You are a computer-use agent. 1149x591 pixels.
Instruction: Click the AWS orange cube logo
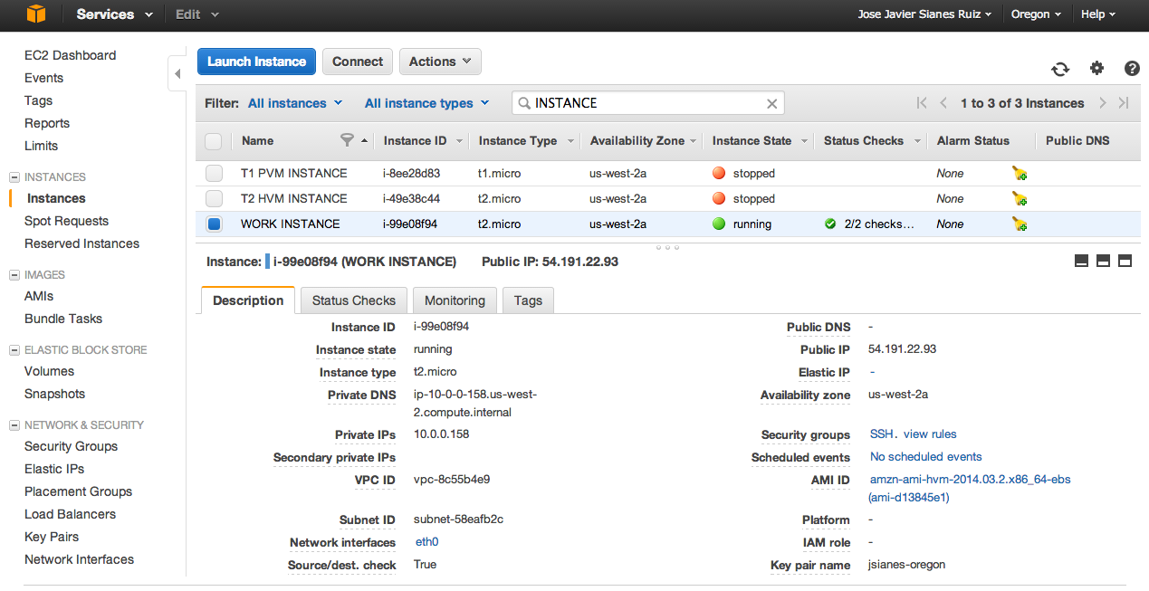pyautogui.click(x=36, y=14)
